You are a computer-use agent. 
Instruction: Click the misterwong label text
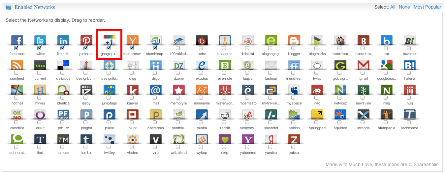point(225,103)
